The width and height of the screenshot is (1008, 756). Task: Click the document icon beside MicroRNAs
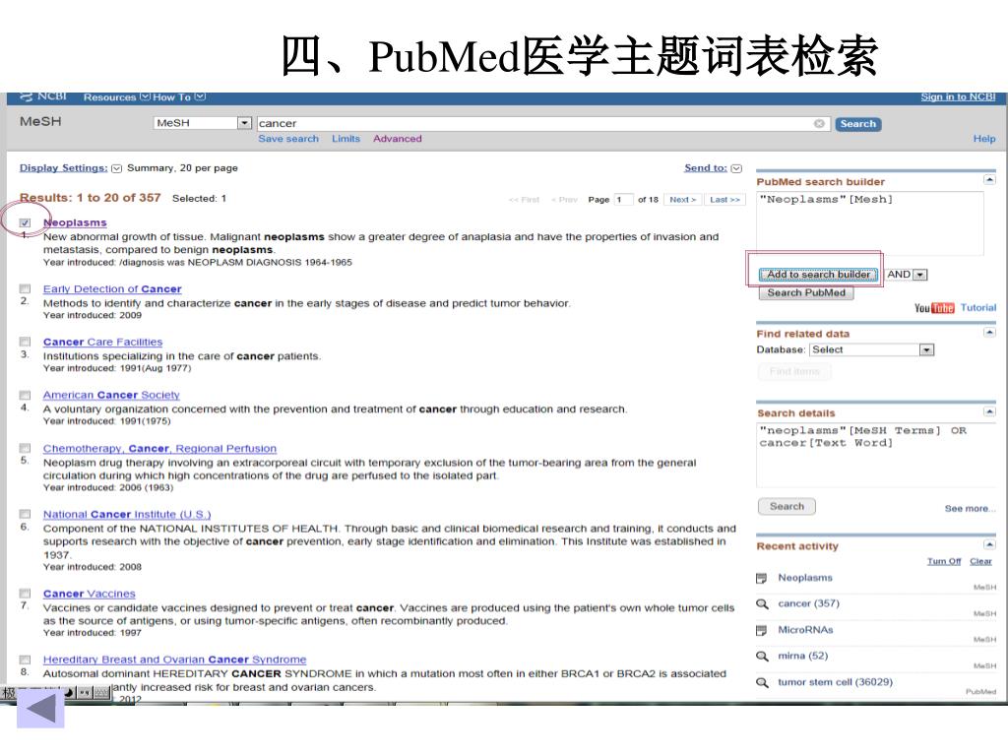762,630
